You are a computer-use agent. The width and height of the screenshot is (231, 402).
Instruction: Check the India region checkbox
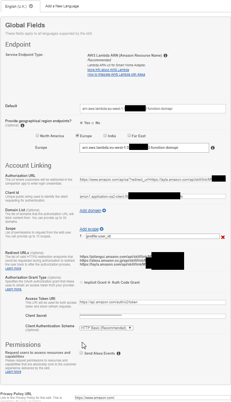[105, 135]
